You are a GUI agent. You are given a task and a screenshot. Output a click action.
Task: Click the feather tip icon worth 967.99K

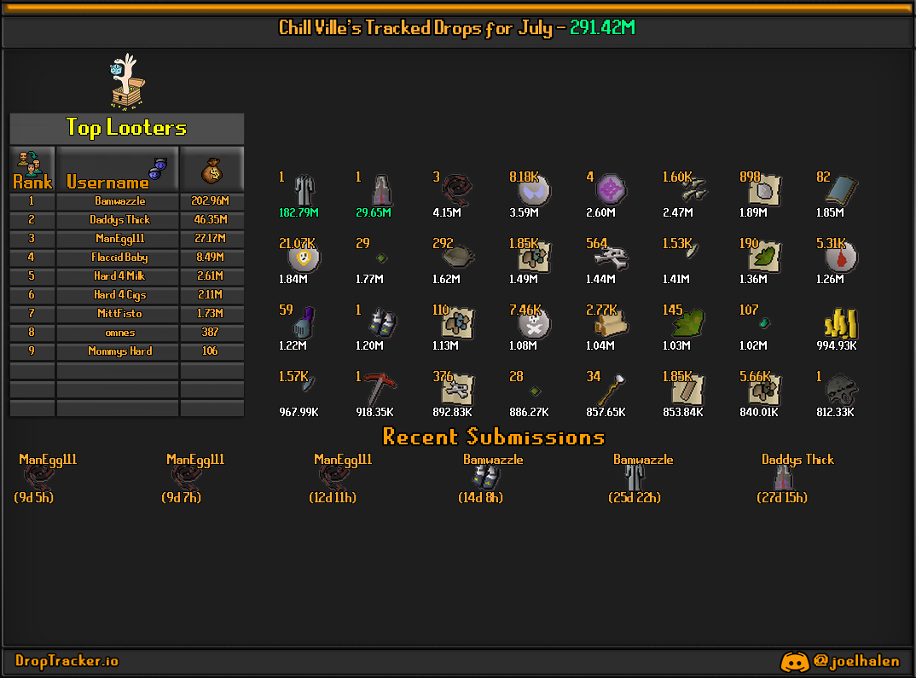tap(309, 383)
